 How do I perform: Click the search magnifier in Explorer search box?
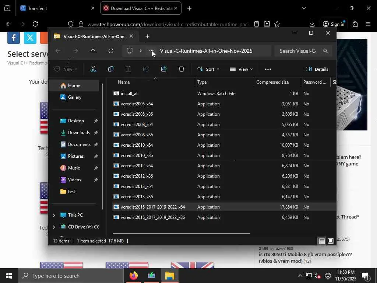pyautogui.click(x=325, y=51)
